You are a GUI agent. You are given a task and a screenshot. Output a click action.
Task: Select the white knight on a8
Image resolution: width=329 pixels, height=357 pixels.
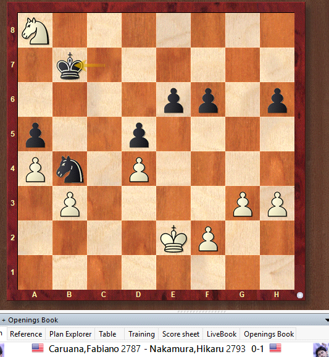click(35, 30)
